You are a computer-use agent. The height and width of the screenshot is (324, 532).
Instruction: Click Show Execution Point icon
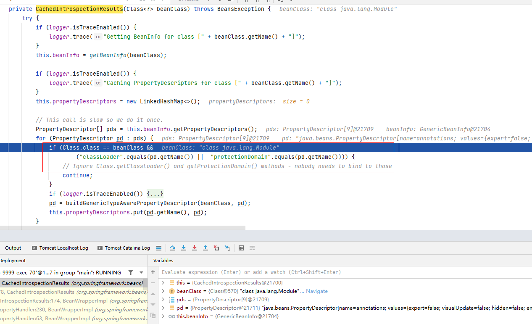(x=158, y=248)
